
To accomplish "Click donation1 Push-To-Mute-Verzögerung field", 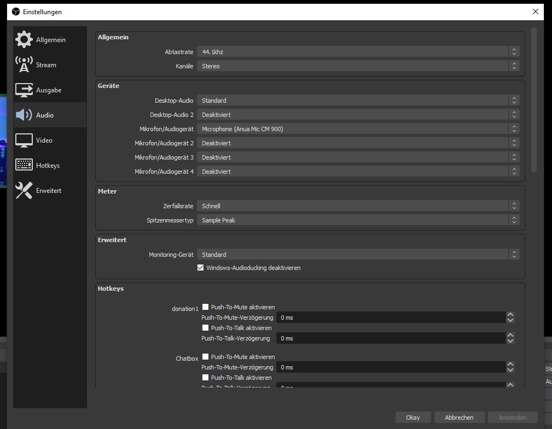I will [x=391, y=318].
